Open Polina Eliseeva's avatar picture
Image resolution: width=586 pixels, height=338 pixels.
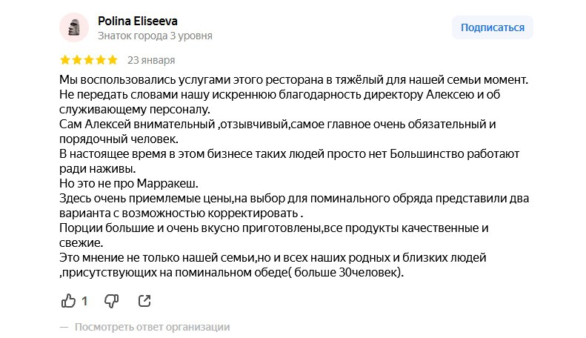[x=74, y=27]
